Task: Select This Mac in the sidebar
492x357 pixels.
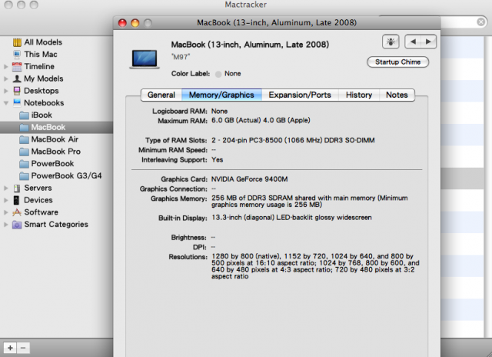Action: (x=41, y=55)
